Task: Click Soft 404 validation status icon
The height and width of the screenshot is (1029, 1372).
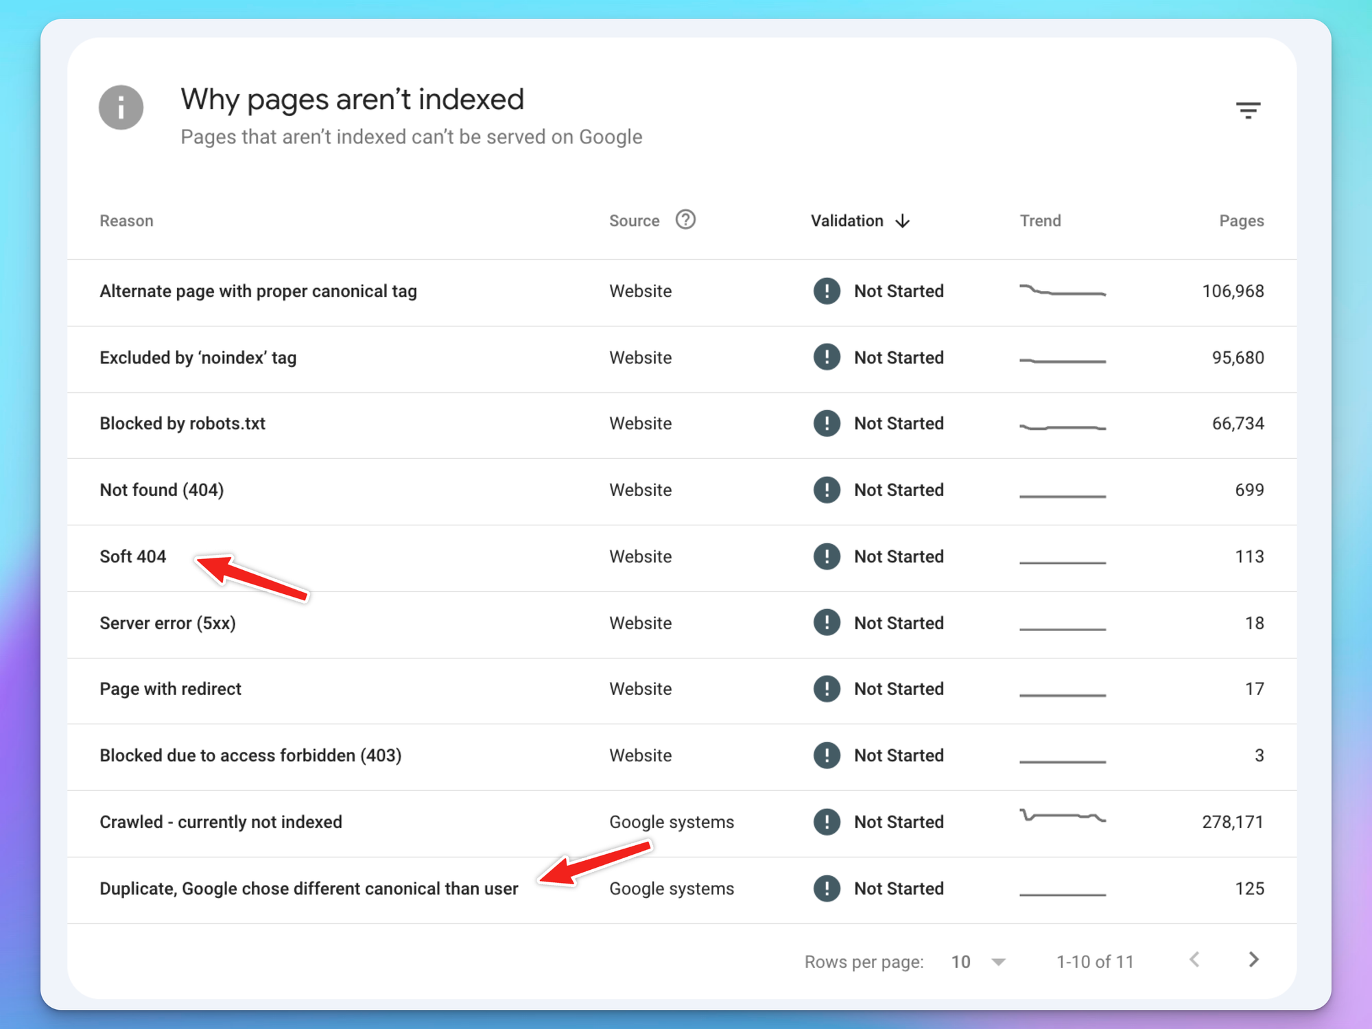Action: pyautogui.click(x=827, y=556)
